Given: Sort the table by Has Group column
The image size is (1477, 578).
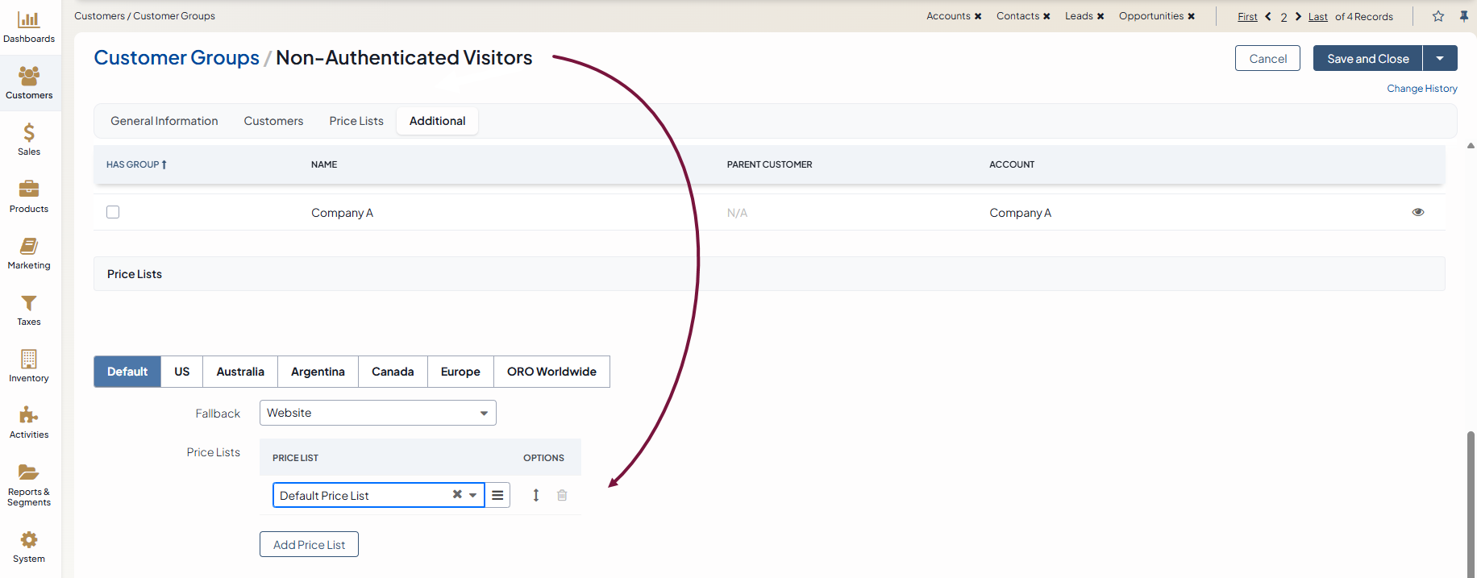Looking at the screenshot, I should 135,164.
